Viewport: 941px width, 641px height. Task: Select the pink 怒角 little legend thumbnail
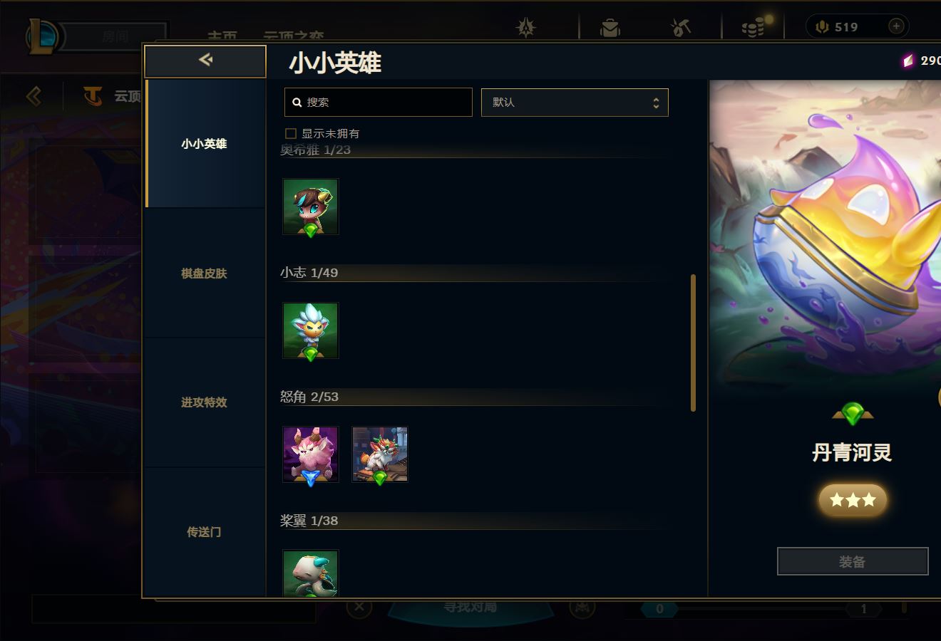click(311, 455)
